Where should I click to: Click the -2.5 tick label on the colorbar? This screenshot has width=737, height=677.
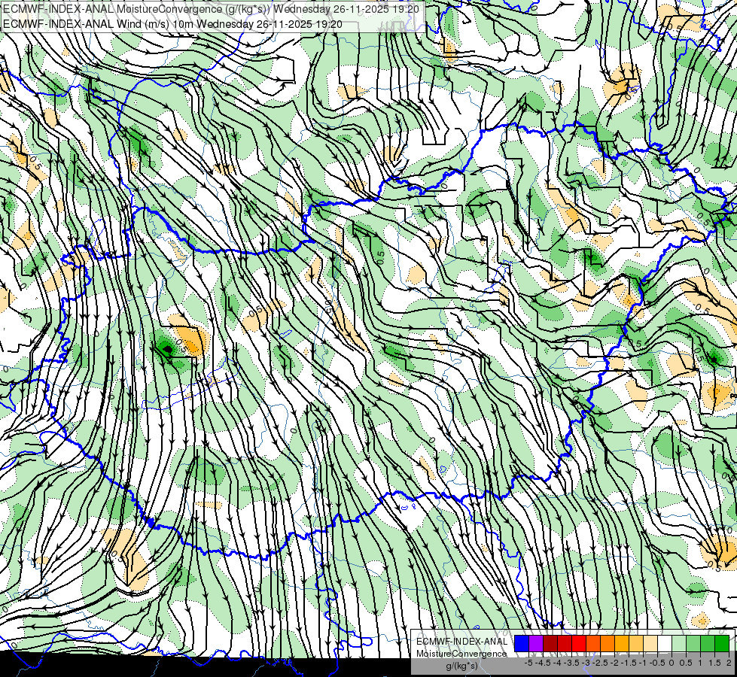pos(600,663)
